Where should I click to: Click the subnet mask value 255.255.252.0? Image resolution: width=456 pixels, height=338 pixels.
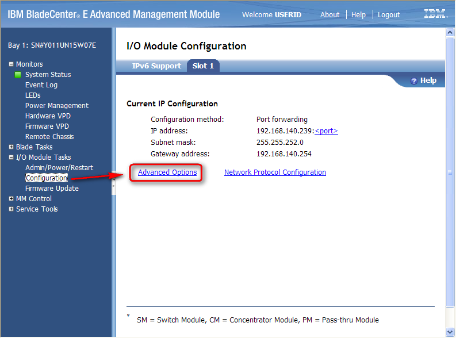[x=280, y=143]
